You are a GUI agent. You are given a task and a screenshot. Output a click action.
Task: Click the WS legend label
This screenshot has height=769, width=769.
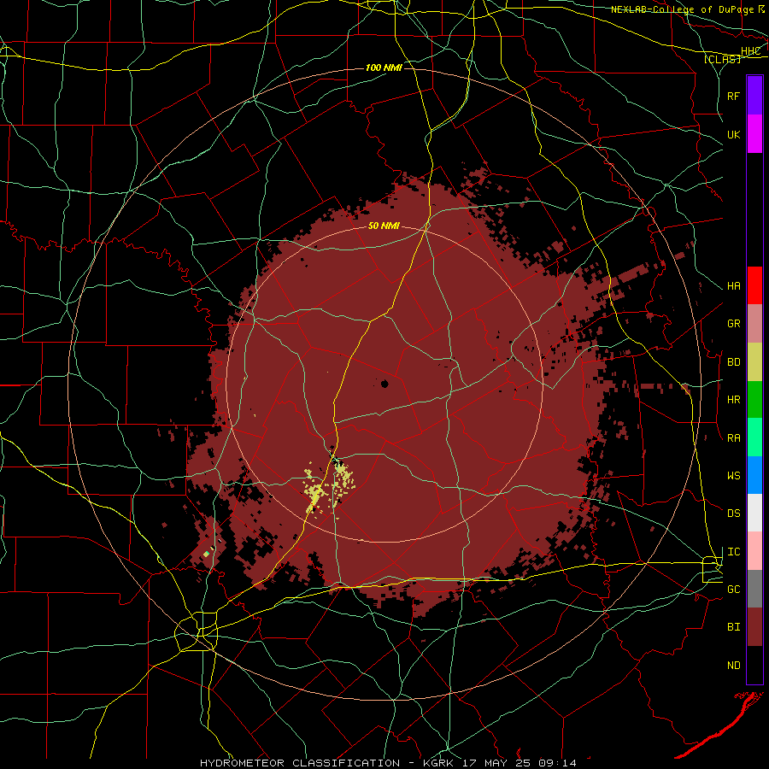(x=734, y=476)
